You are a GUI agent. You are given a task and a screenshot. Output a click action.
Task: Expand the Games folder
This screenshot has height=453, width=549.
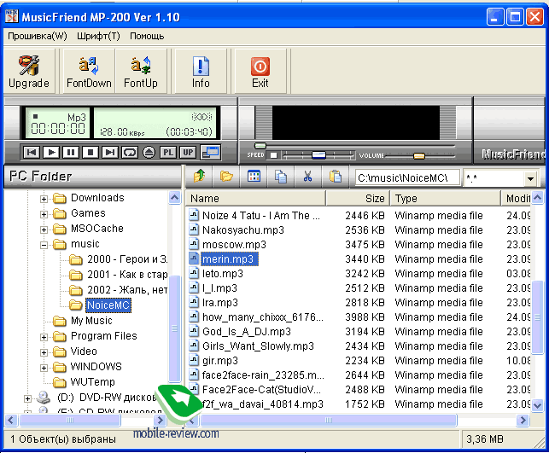(x=44, y=214)
